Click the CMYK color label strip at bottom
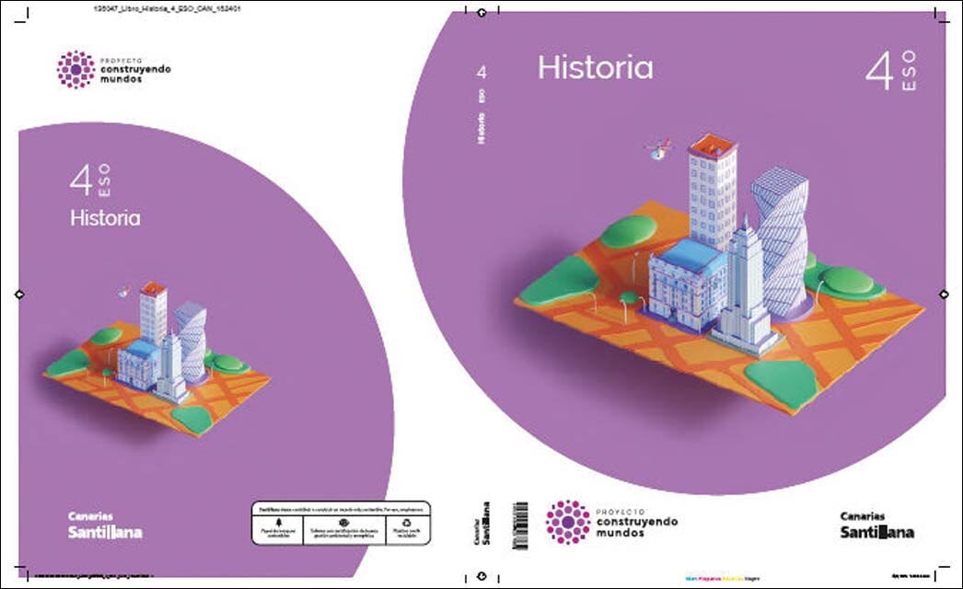 pos(722,578)
